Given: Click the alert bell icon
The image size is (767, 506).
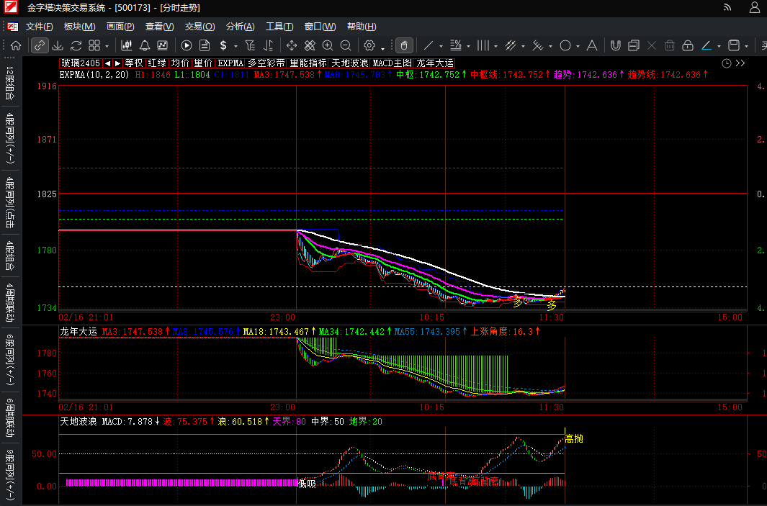Looking at the screenshot, I should coord(144,45).
